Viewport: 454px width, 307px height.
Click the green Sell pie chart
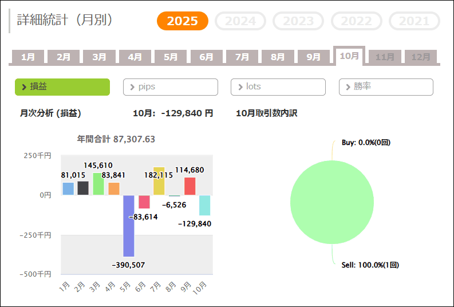pyautogui.click(x=332, y=202)
